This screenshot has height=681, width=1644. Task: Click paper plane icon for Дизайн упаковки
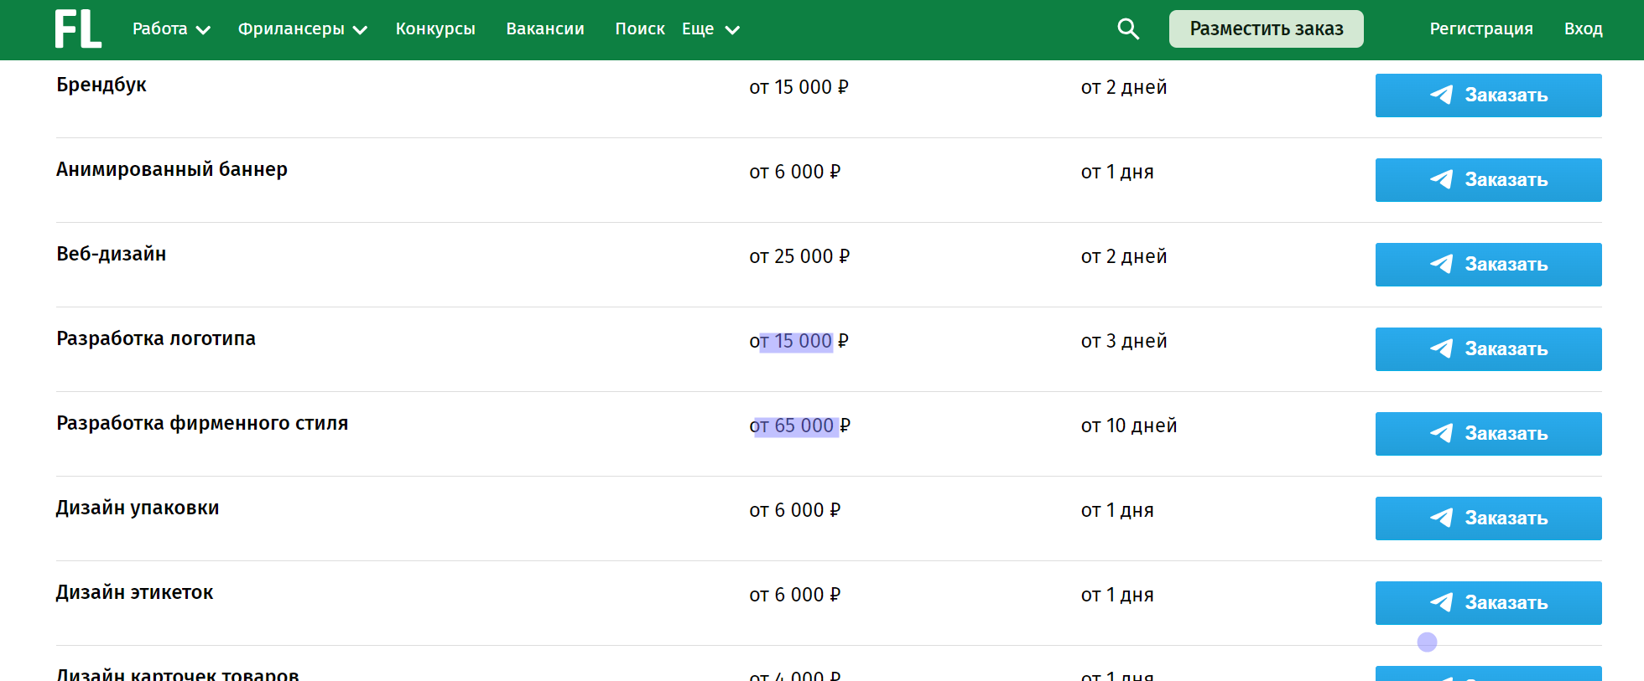(1441, 518)
